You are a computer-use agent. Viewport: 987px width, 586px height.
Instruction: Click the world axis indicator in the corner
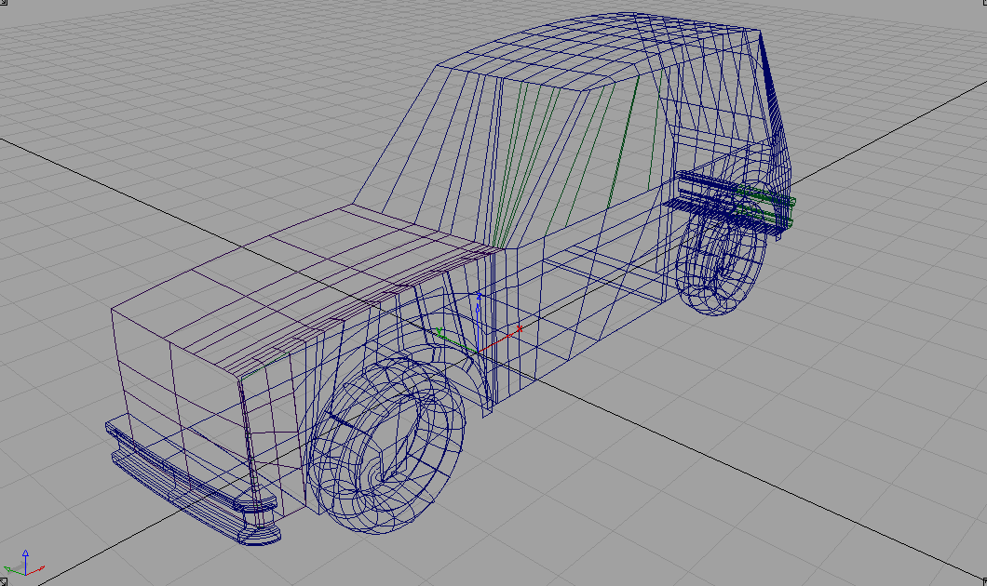[x=24, y=564]
